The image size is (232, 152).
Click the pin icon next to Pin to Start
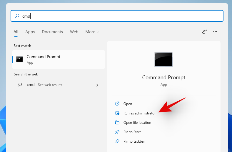coord(117,132)
